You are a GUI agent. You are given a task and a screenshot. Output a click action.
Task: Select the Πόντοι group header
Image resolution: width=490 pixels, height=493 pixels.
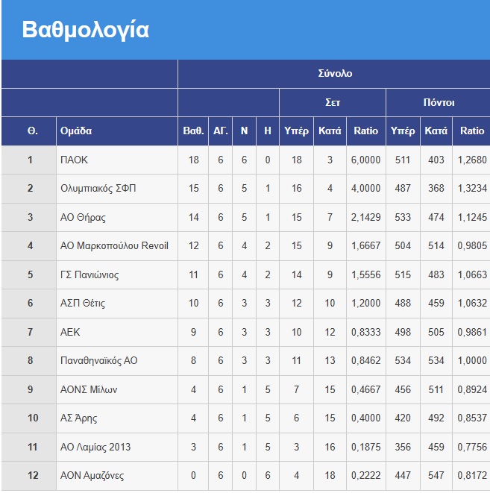pos(438,103)
